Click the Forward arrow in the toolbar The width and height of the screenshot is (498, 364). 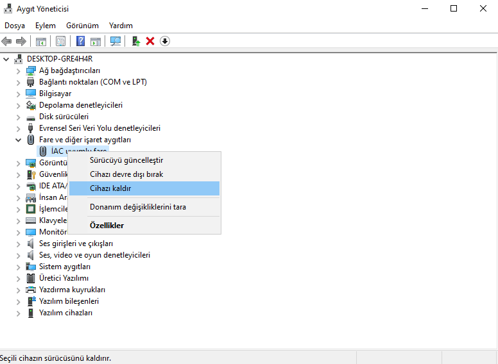(x=21, y=41)
